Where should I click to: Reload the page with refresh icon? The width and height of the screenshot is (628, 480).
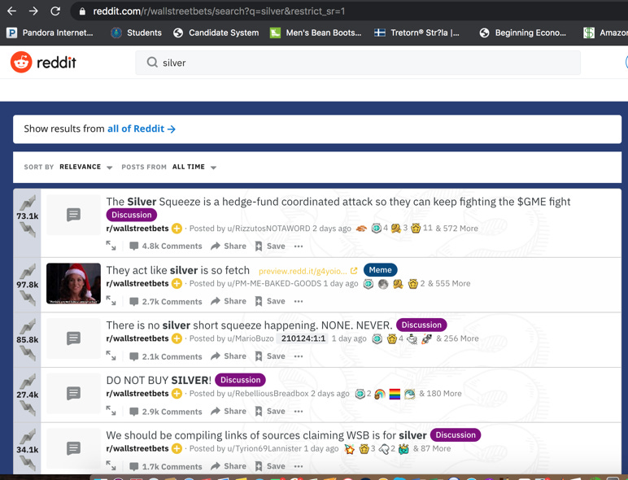point(55,11)
